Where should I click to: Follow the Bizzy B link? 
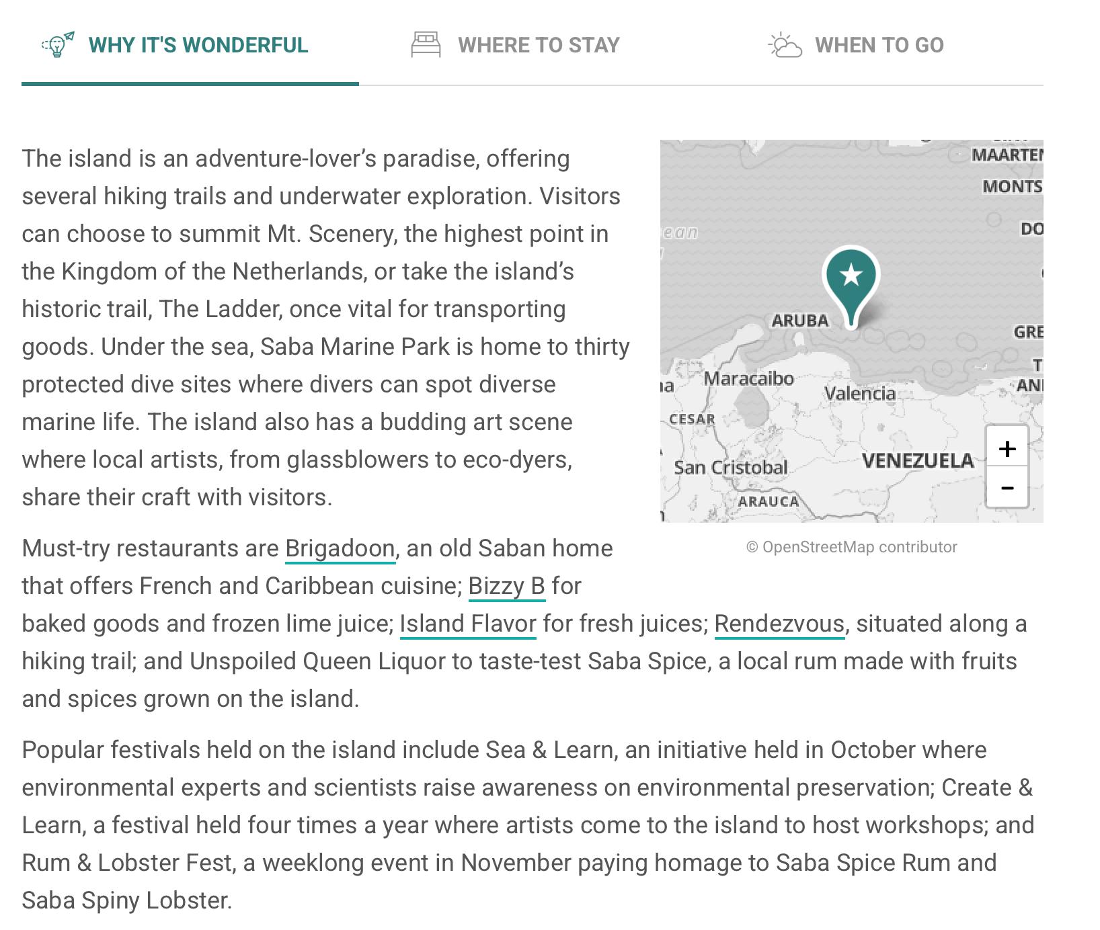coord(506,586)
